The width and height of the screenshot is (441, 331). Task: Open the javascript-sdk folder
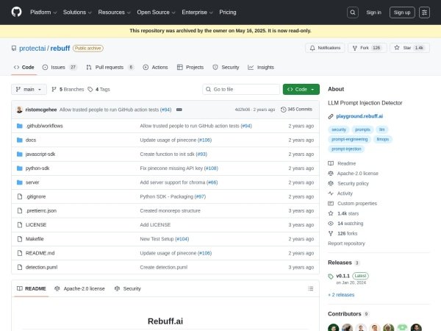[x=40, y=154]
